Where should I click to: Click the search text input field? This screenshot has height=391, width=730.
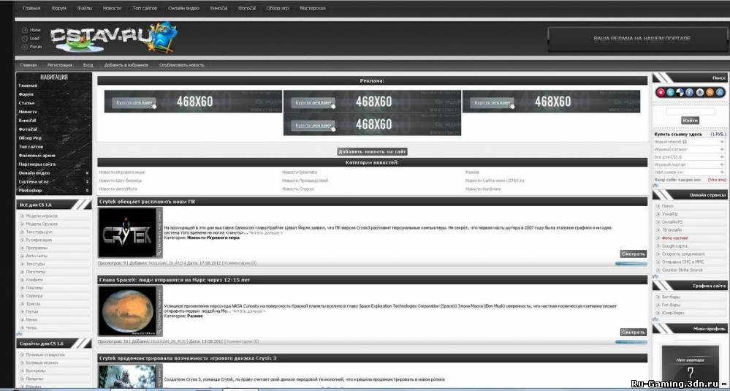click(690, 111)
